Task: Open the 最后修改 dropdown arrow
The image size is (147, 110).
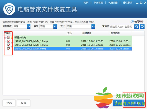Action: pos(29,27)
